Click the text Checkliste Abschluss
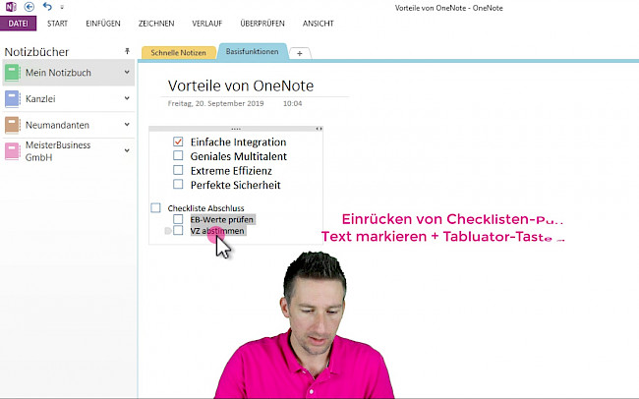The height and width of the screenshot is (399, 639). 205,208
